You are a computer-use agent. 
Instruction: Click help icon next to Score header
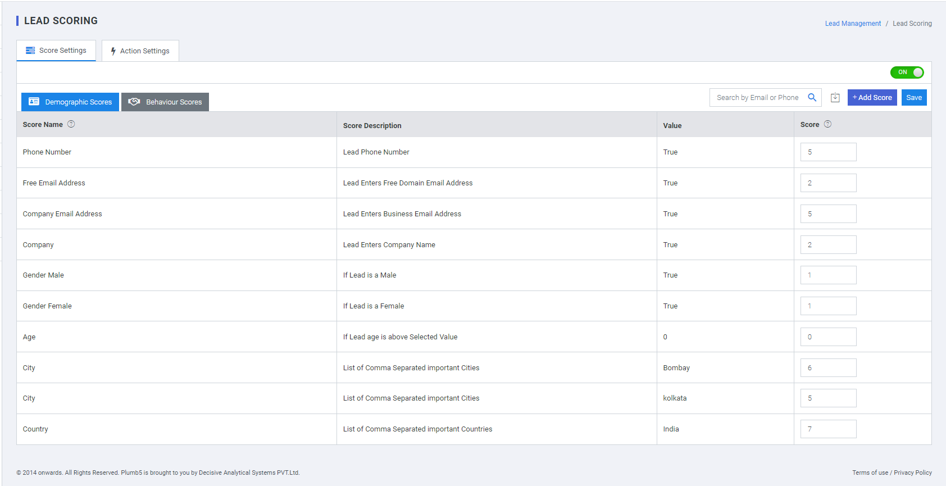(827, 124)
